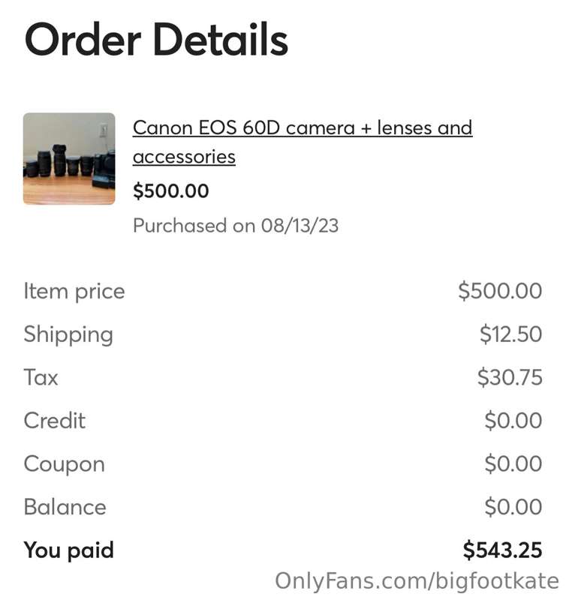Screen dimensions: 566x600
Task: Click the OnlyFans.com/bigfootkate watermark text
Action: pos(417,581)
